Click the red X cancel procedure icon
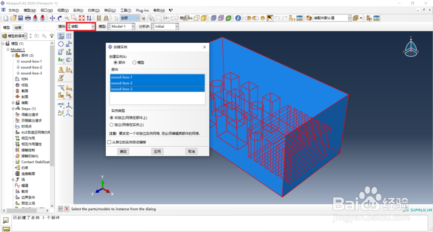The width and height of the screenshot is (433, 232). click(x=67, y=209)
